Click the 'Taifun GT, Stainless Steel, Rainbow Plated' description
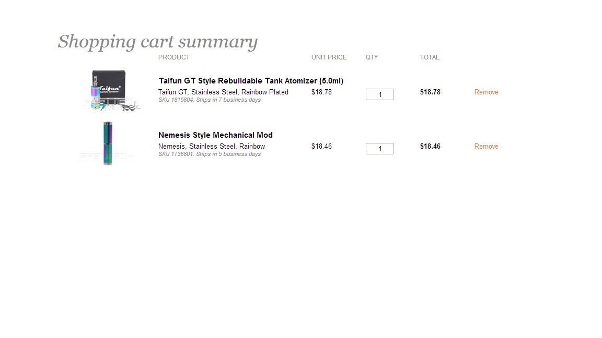 pyautogui.click(x=223, y=92)
